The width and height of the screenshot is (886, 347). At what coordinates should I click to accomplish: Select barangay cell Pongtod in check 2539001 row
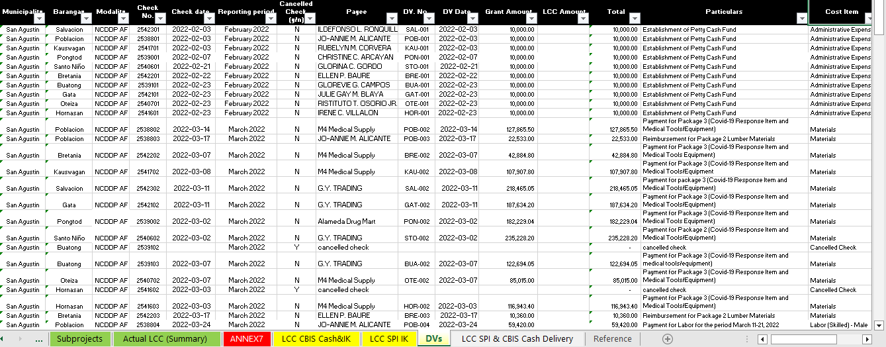tap(69, 58)
